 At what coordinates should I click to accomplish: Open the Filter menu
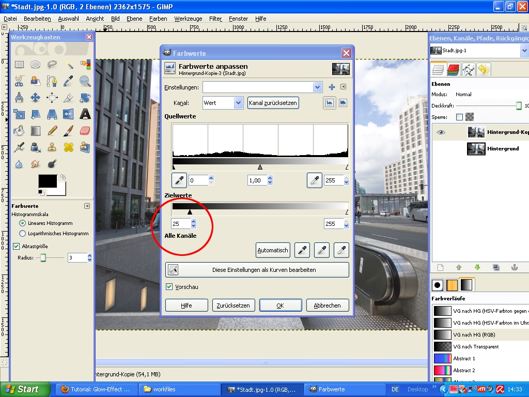click(x=215, y=19)
